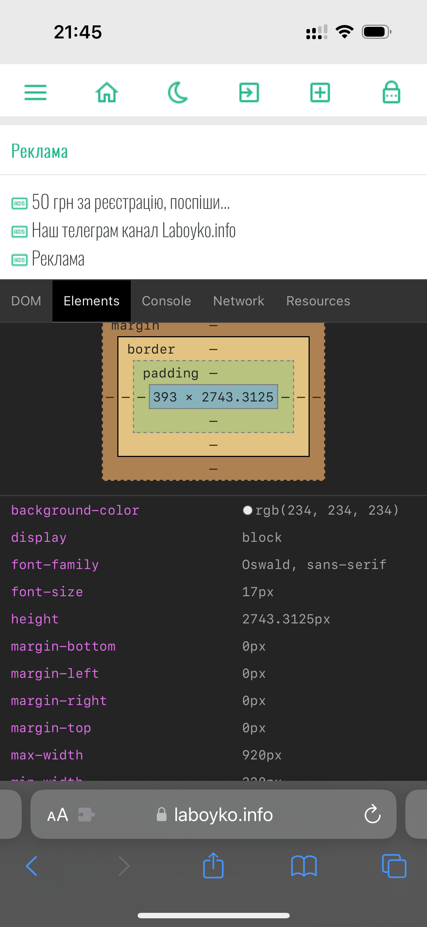Open the Реклама section heading
Viewport: 427px width, 927px height.
39,151
